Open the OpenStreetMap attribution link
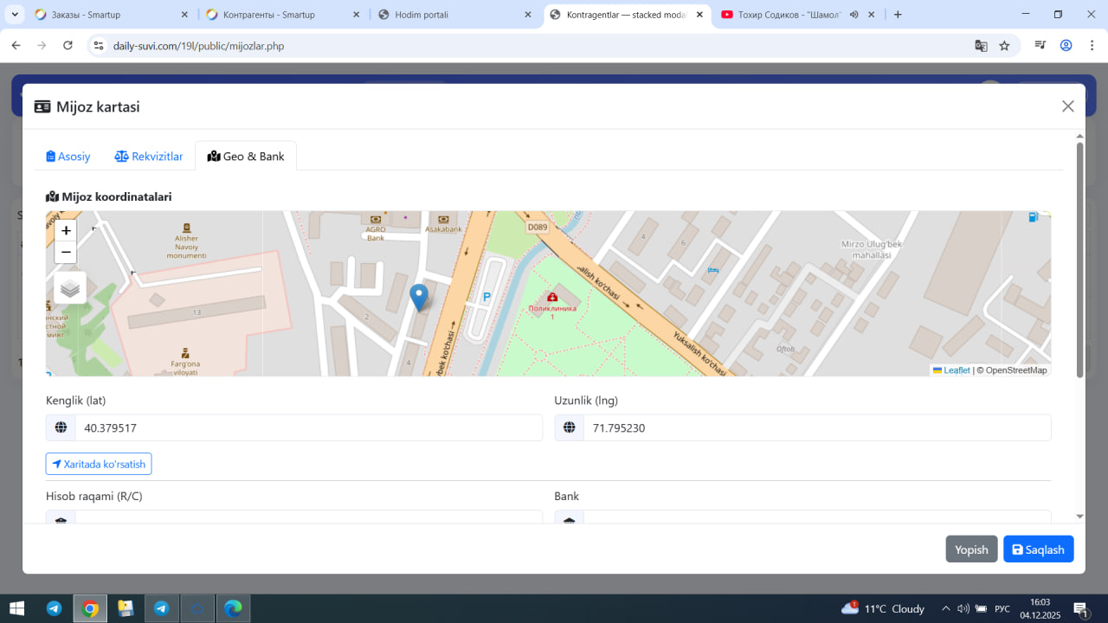1108x623 pixels. click(x=1016, y=370)
